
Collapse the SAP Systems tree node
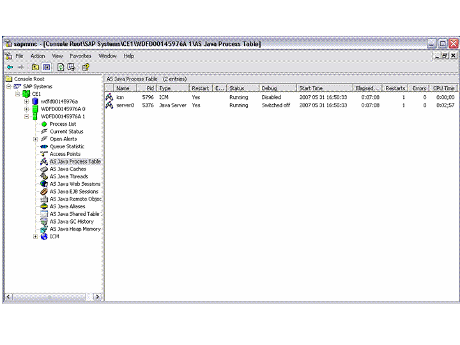click(9, 86)
